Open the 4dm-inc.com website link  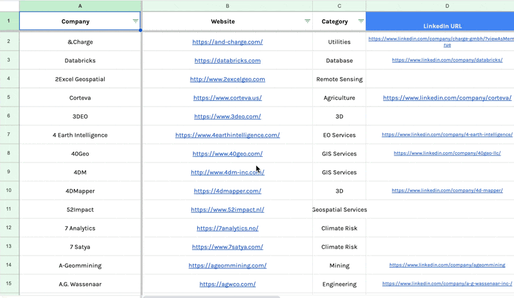coord(227,172)
